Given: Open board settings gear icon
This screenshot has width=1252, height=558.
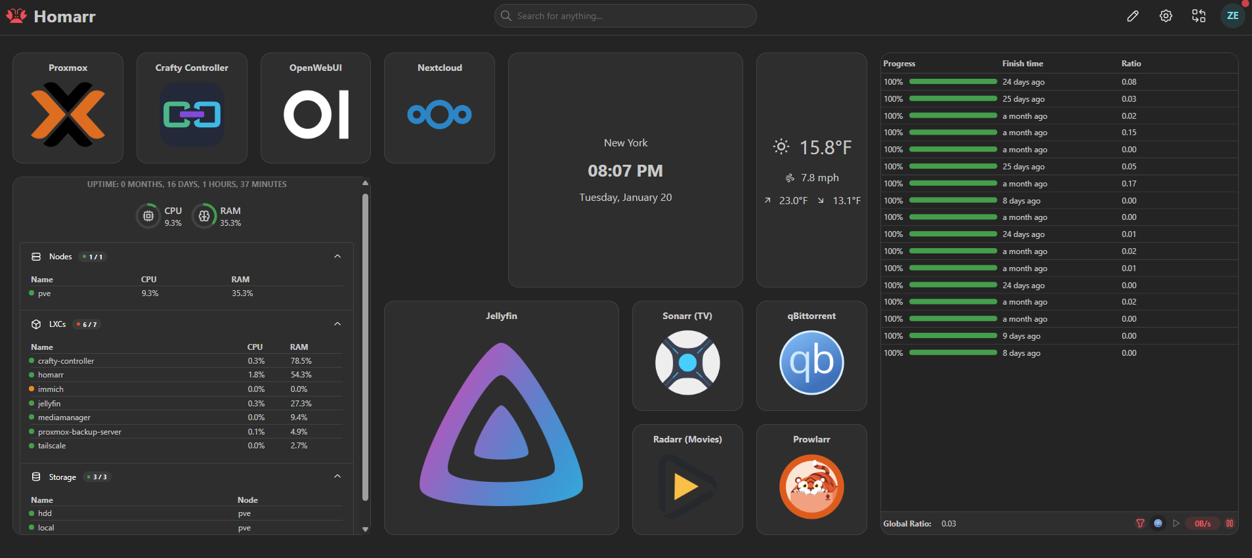Looking at the screenshot, I should (1165, 16).
